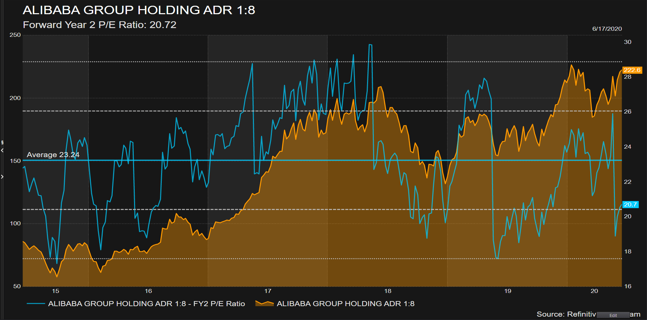Click the 'Forward Year 2 P/E Ratio: 20.72' subtitle
Viewport: 647px width, 320px height.
[x=100, y=25]
